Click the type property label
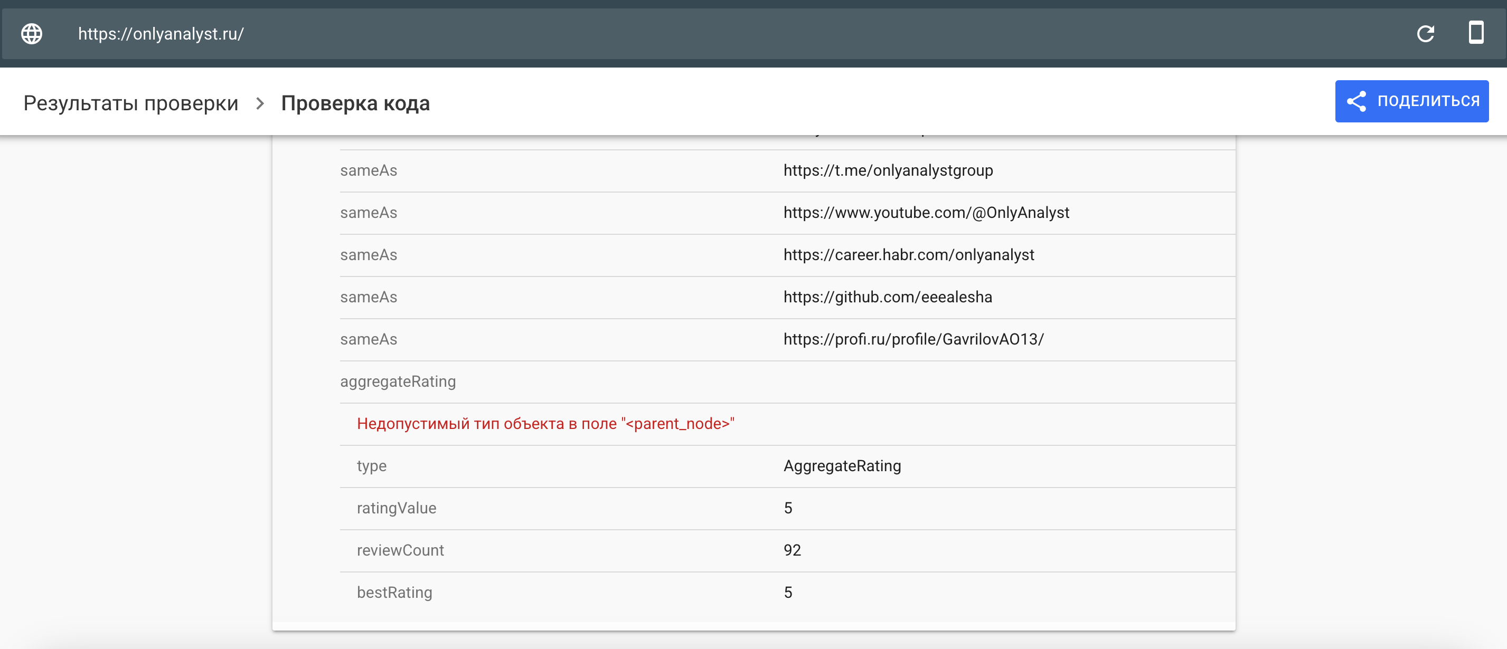The width and height of the screenshot is (1507, 649). 372,466
